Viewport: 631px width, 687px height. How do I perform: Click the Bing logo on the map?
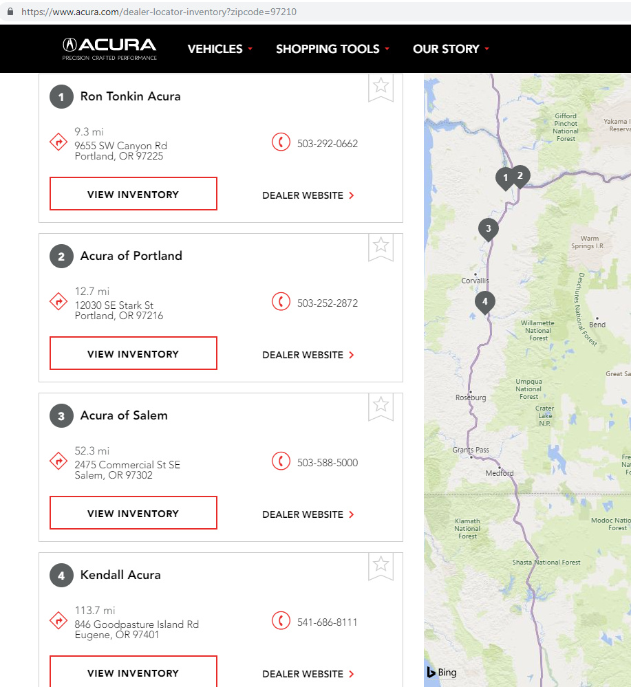pos(442,672)
